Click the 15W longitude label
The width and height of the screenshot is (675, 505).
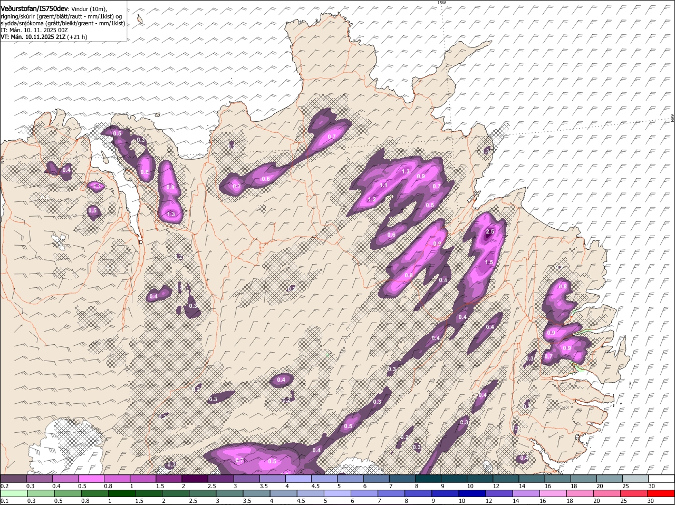[441, 3]
